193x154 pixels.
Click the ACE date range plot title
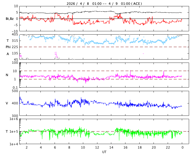click(104, 4)
